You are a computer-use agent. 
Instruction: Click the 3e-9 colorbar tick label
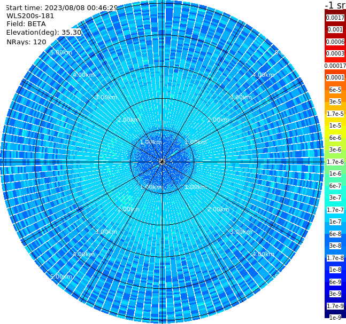click(x=335, y=294)
